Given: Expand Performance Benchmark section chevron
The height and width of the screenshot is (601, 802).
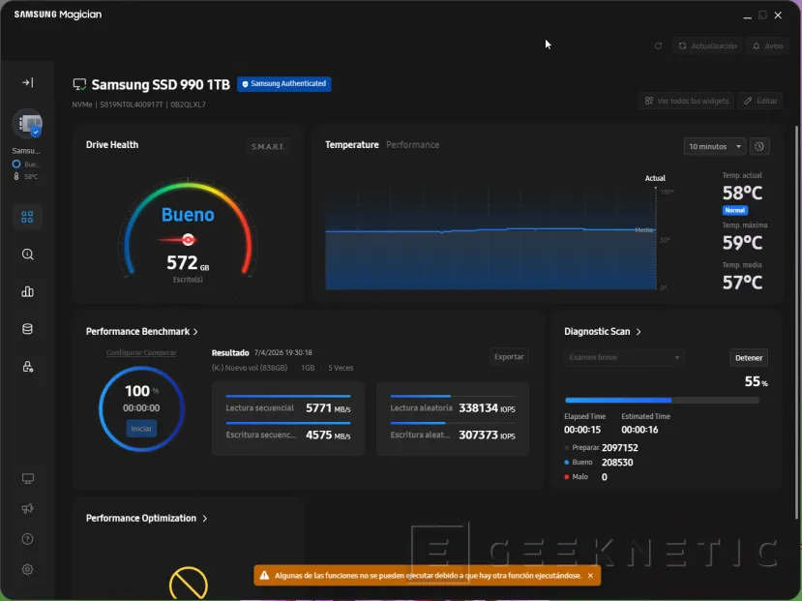Looking at the screenshot, I should [195, 332].
